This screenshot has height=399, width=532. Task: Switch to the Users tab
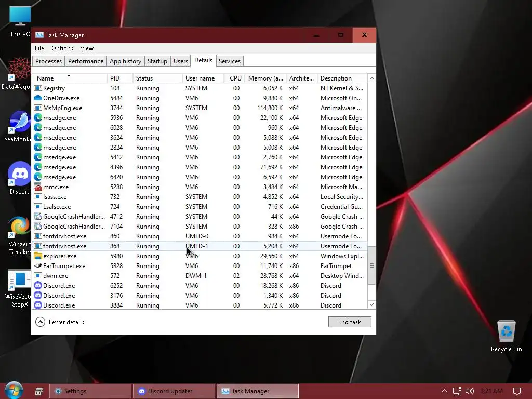180,61
